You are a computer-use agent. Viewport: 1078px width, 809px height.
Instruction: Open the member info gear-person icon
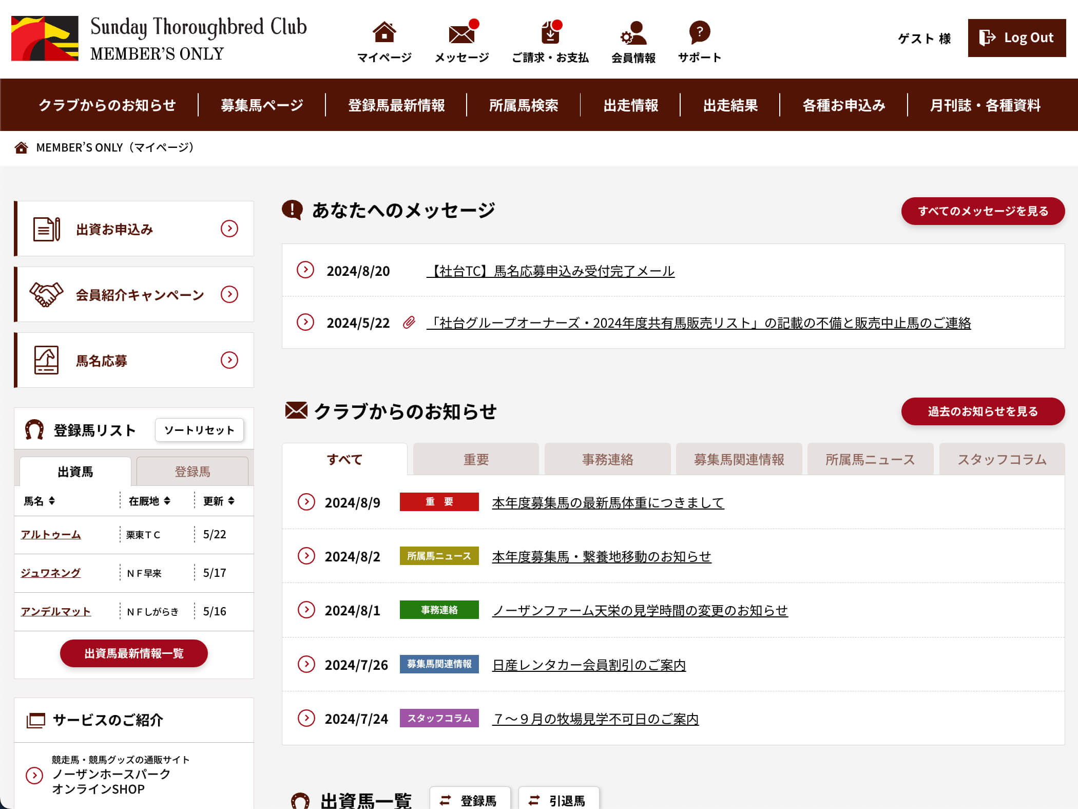pos(633,34)
